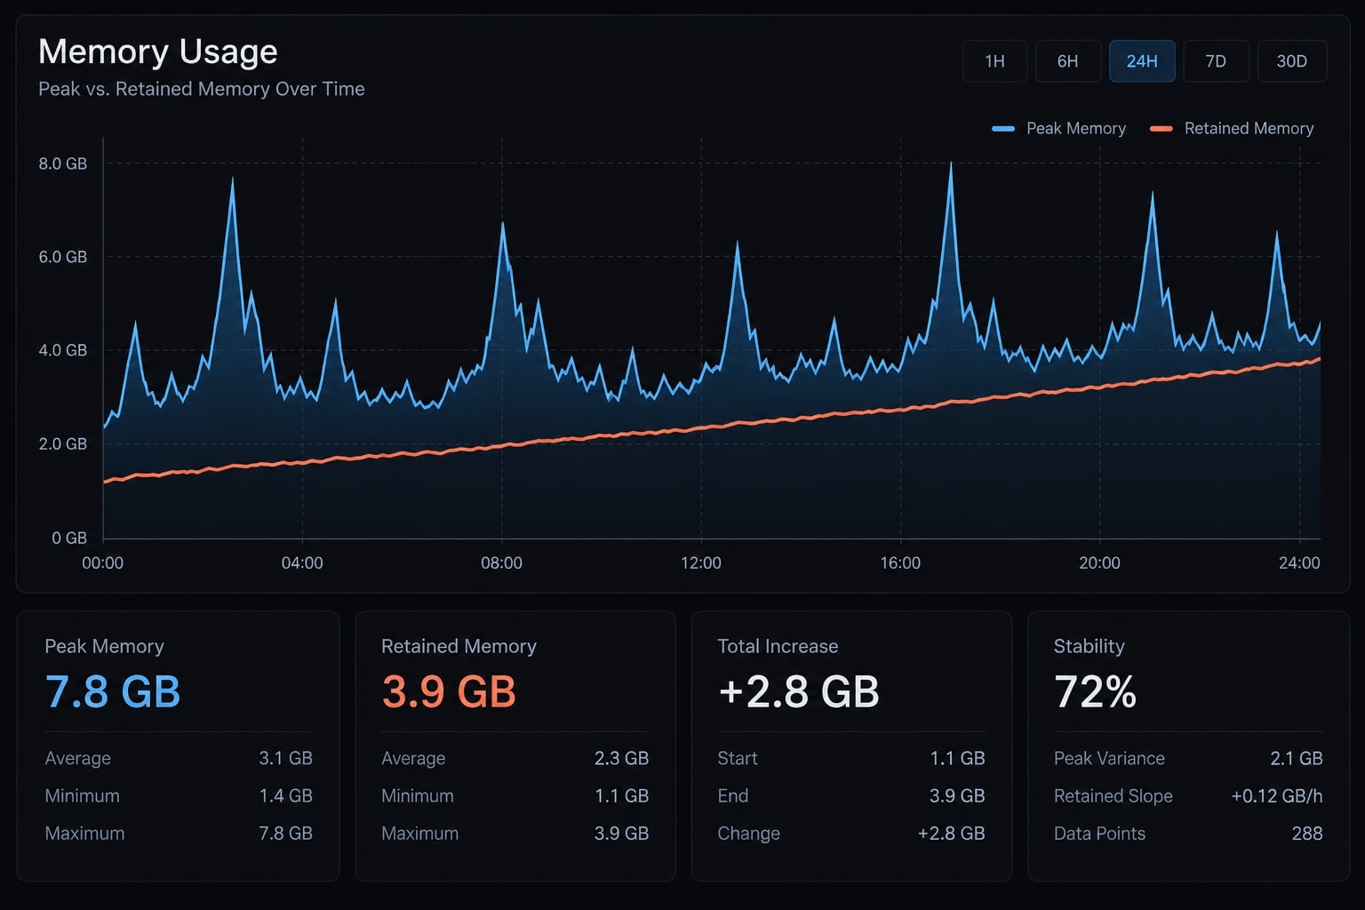Click the blue Peak Memory legend swatch
The image size is (1365, 910).
1003,129
